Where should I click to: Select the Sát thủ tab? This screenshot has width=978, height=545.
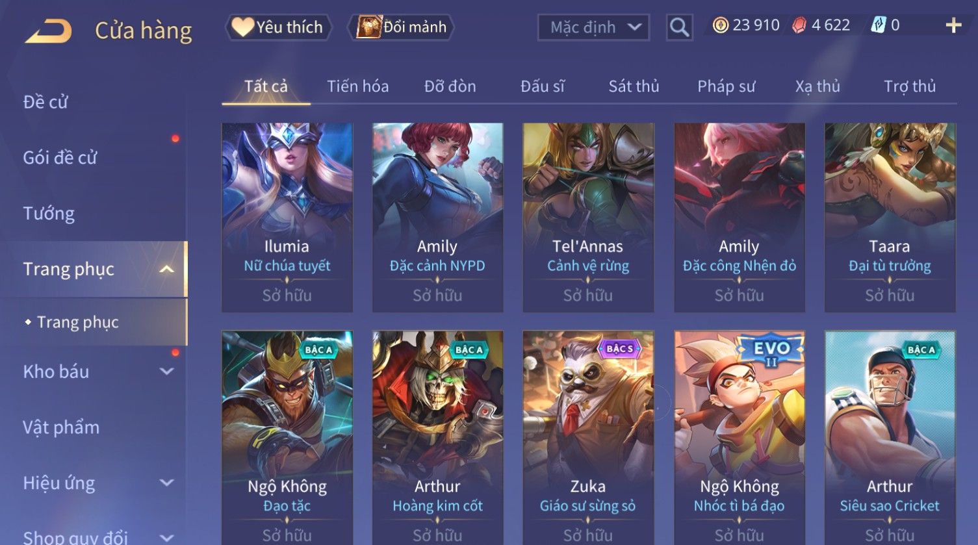(634, 86)
